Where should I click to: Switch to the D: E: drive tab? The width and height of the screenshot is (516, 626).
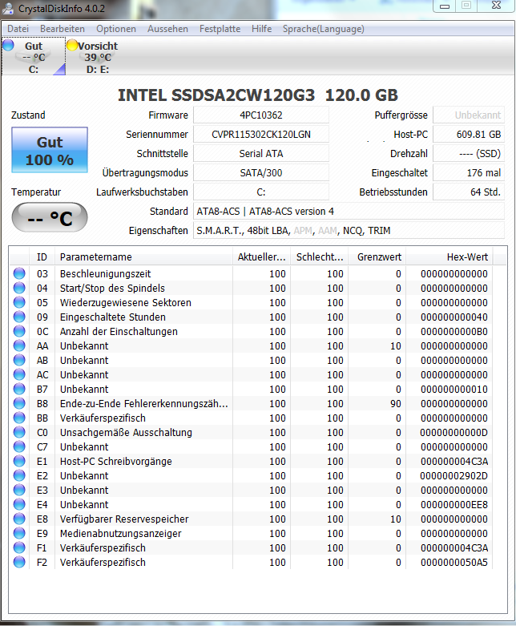[98, 57]
